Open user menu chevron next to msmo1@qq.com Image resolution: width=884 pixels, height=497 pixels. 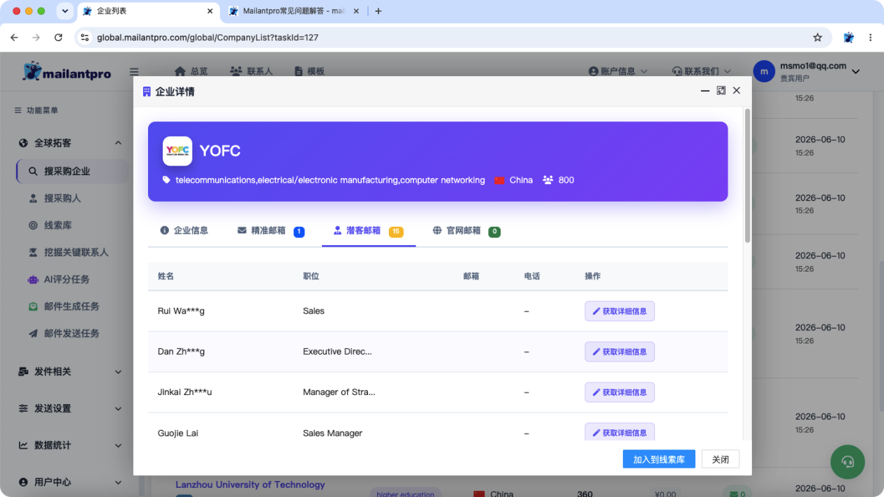pos(855,71)
